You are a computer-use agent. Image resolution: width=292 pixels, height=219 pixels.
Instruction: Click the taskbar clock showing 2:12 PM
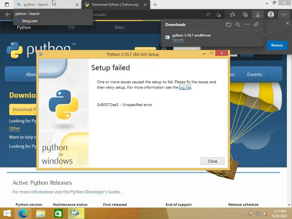279,213
